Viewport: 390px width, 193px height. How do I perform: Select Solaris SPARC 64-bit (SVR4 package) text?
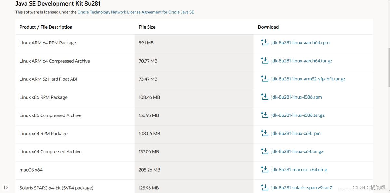point(56,188)
